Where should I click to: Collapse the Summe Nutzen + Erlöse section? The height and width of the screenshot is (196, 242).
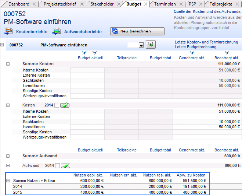click(x=8, y=181)
